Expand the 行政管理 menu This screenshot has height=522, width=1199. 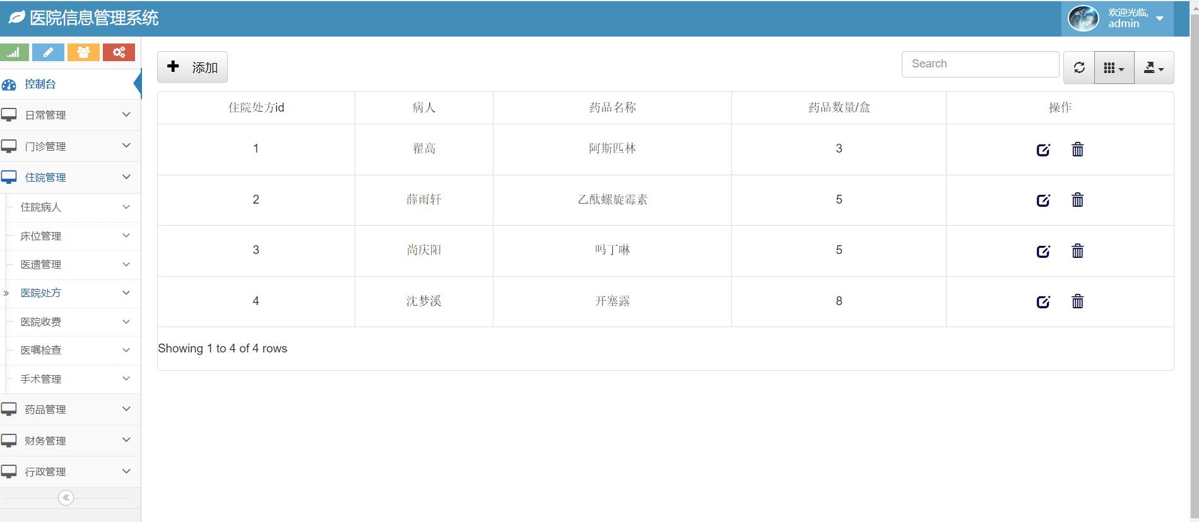(x=70, y=472)
